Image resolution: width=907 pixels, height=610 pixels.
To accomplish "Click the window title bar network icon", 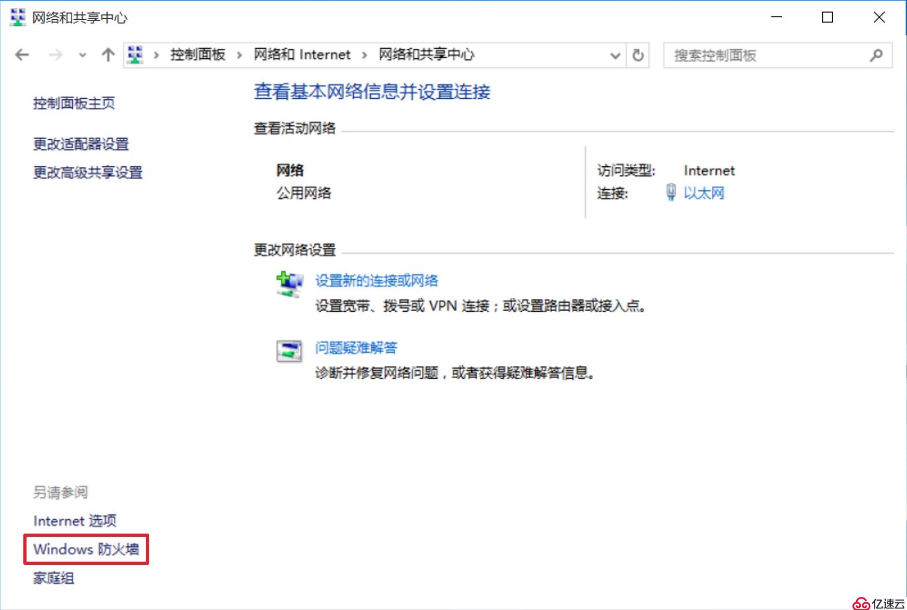I will point(18,17).
